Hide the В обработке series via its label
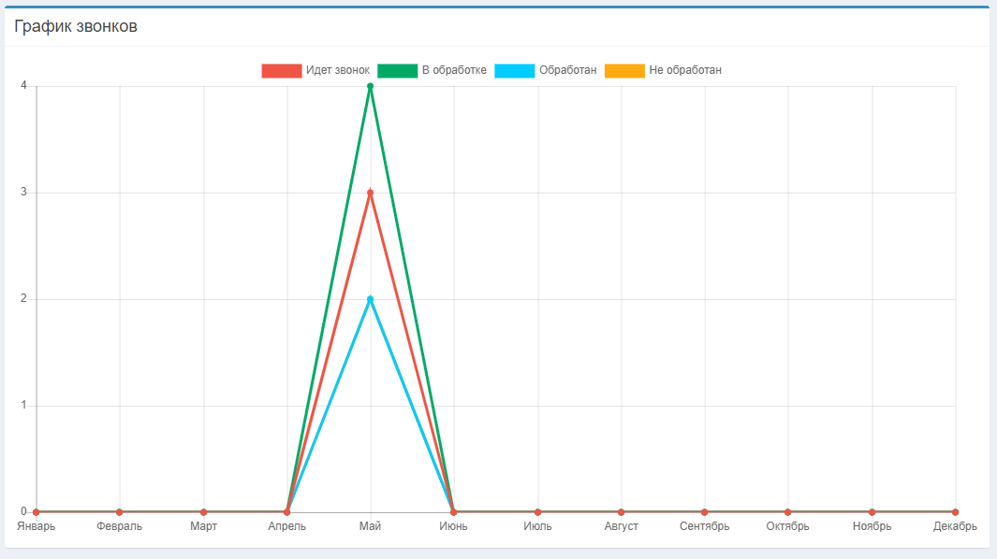Image resolution: width=997 pixels, height=559 pixels. [454, 71]
